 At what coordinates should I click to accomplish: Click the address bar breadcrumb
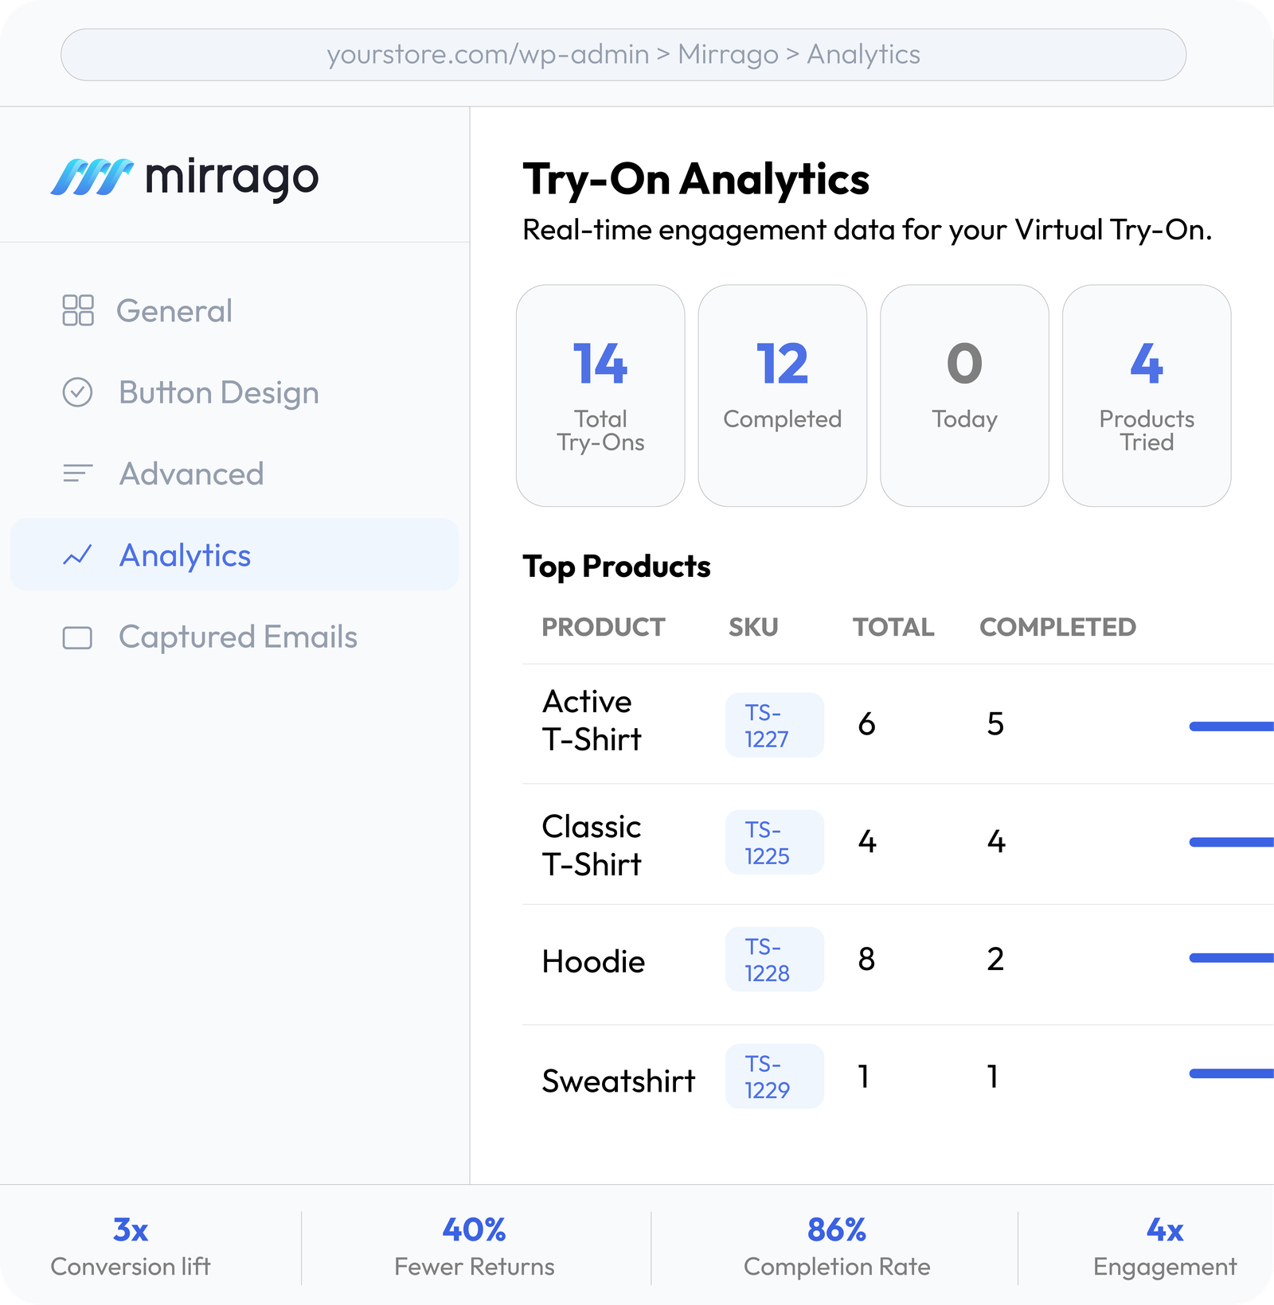[x=623, y=54]
